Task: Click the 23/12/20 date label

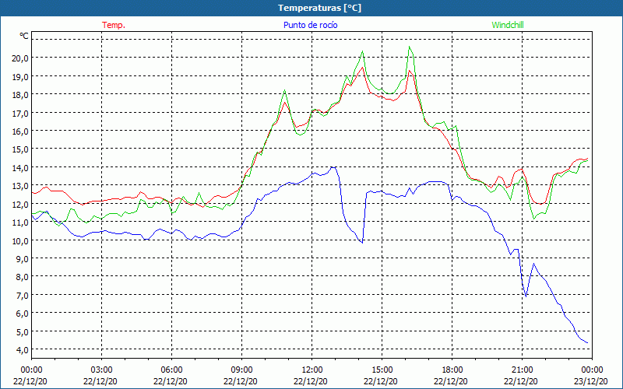Action: [x=591, y=381]
